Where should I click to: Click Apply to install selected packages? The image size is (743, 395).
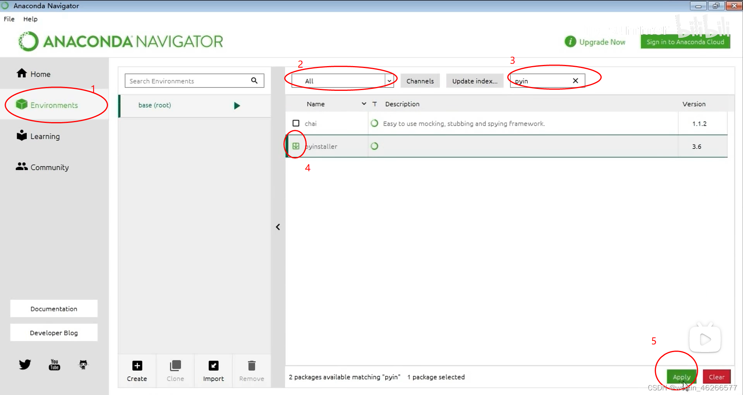681,377
